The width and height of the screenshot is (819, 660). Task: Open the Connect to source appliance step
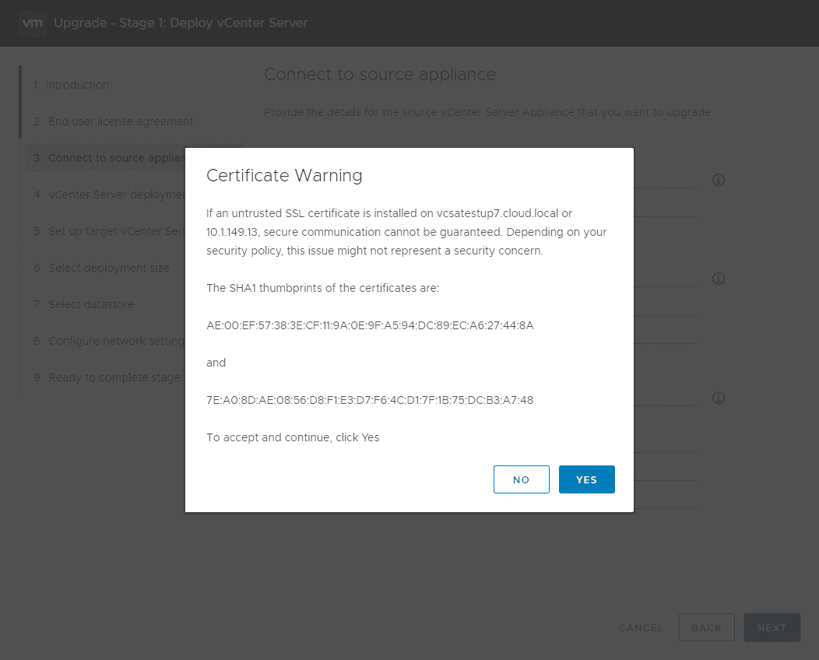tap(109, 158)
